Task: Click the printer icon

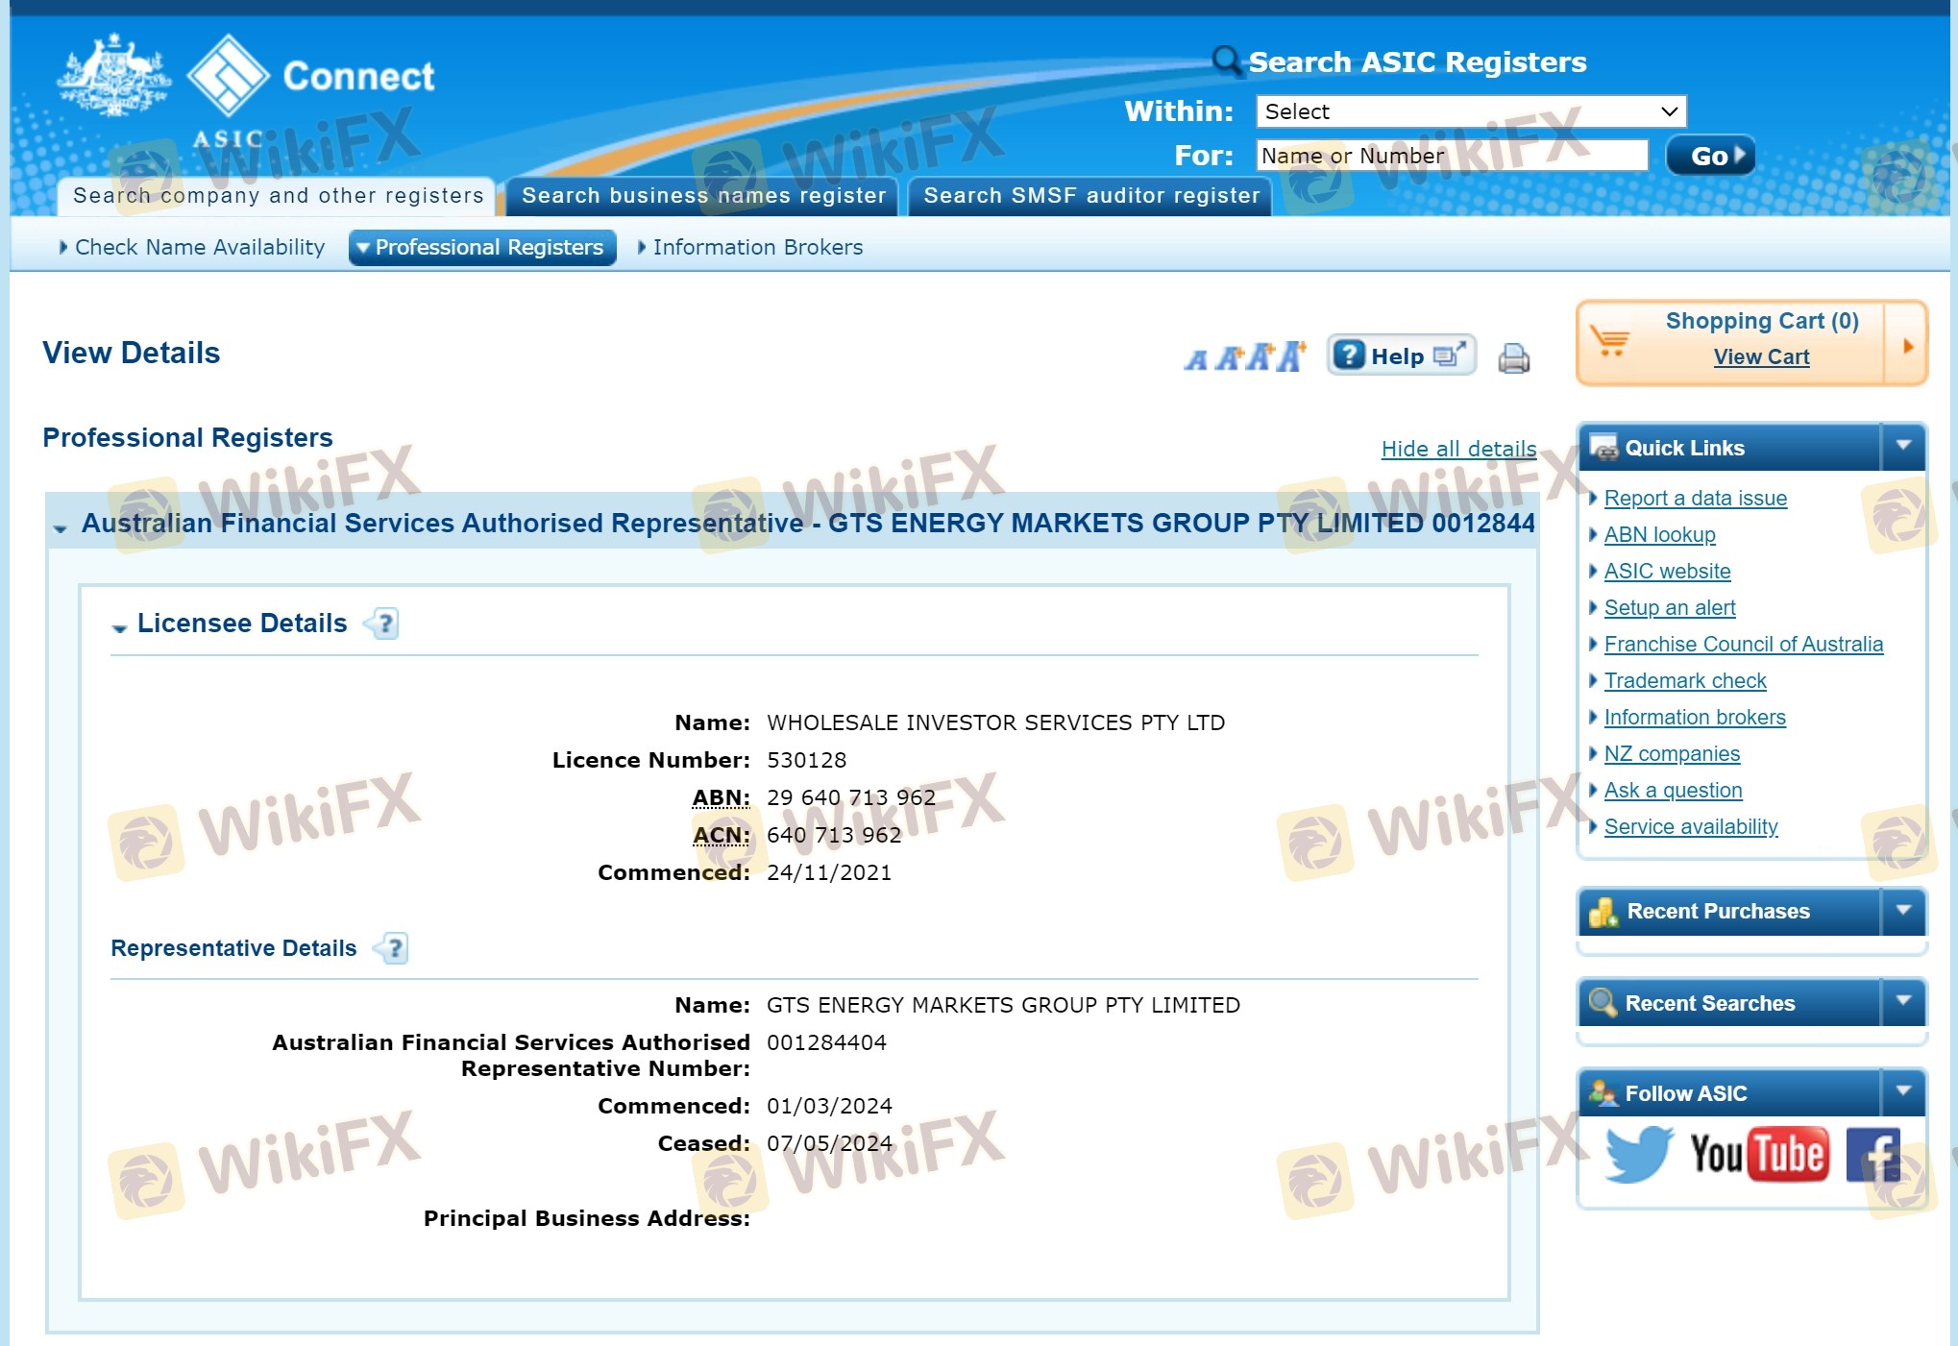Action: click(x=1513, y=358)
